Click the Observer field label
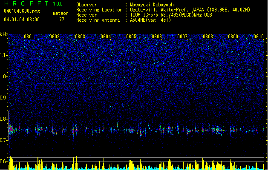 [86, 5]
